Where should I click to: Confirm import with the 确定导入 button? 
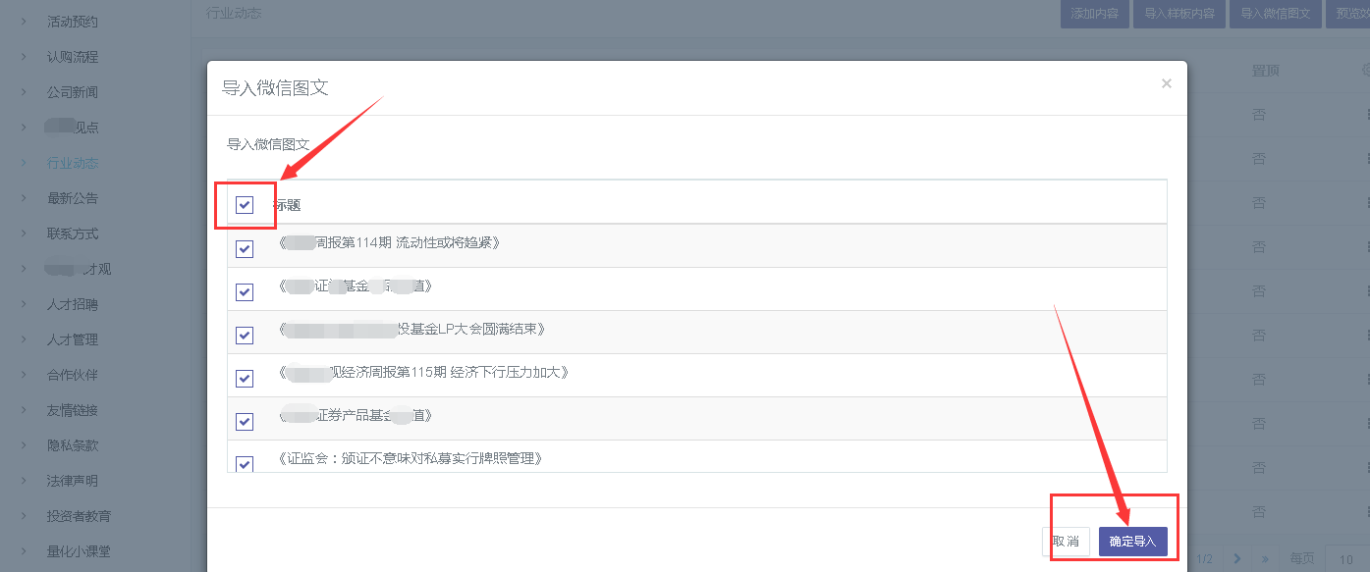point(1135,541)
